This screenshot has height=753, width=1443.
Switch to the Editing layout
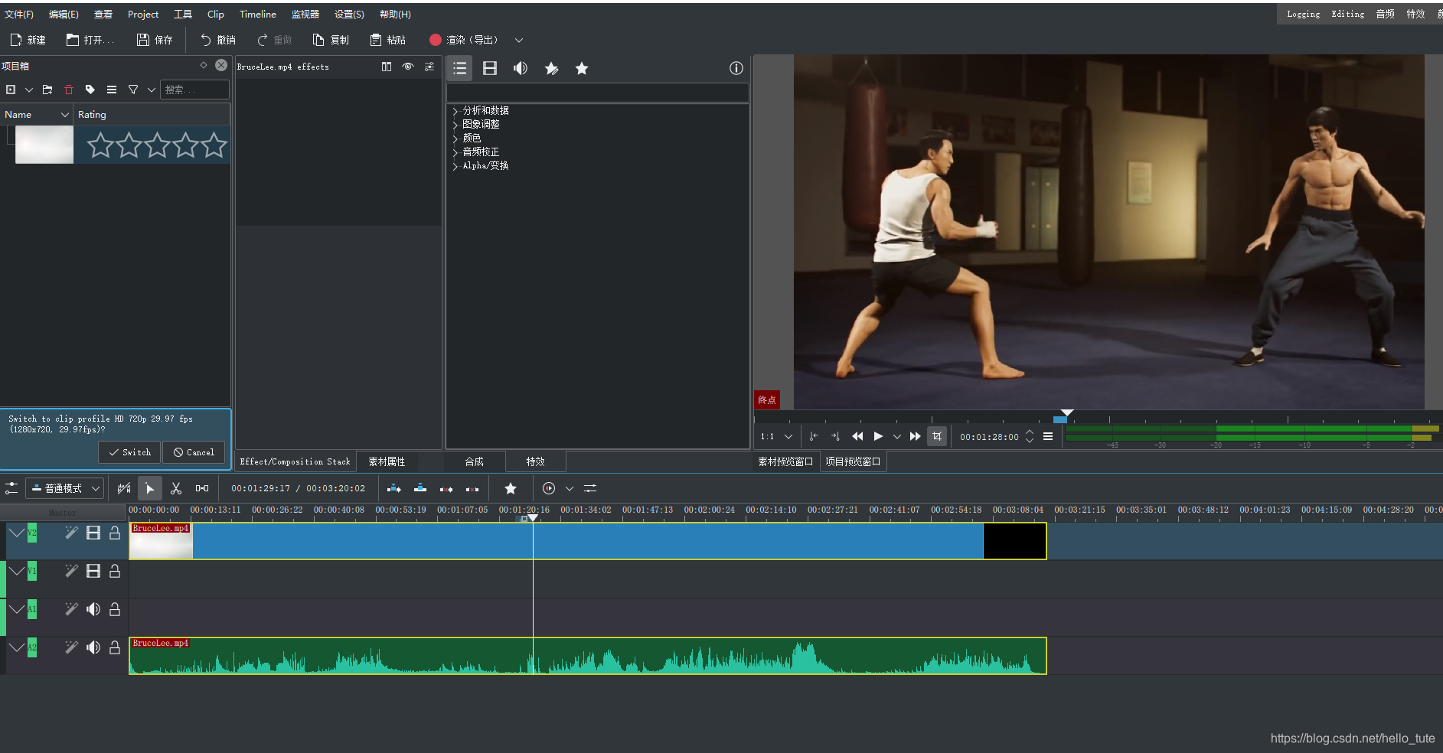click(1347, 14)
